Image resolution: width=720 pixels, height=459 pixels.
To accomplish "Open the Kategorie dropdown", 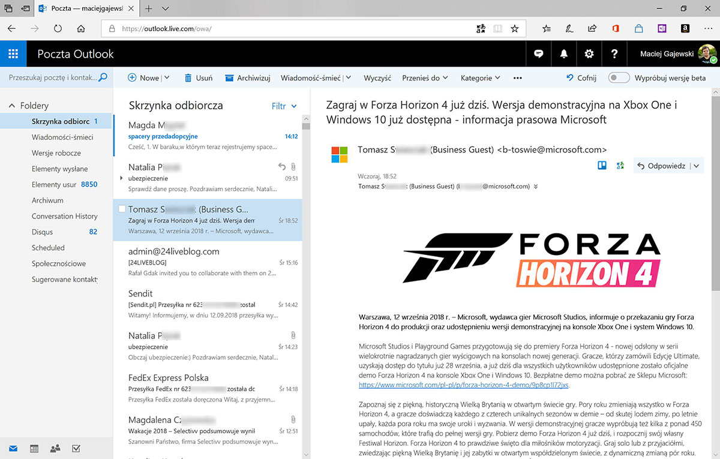I will pos(497,77).
